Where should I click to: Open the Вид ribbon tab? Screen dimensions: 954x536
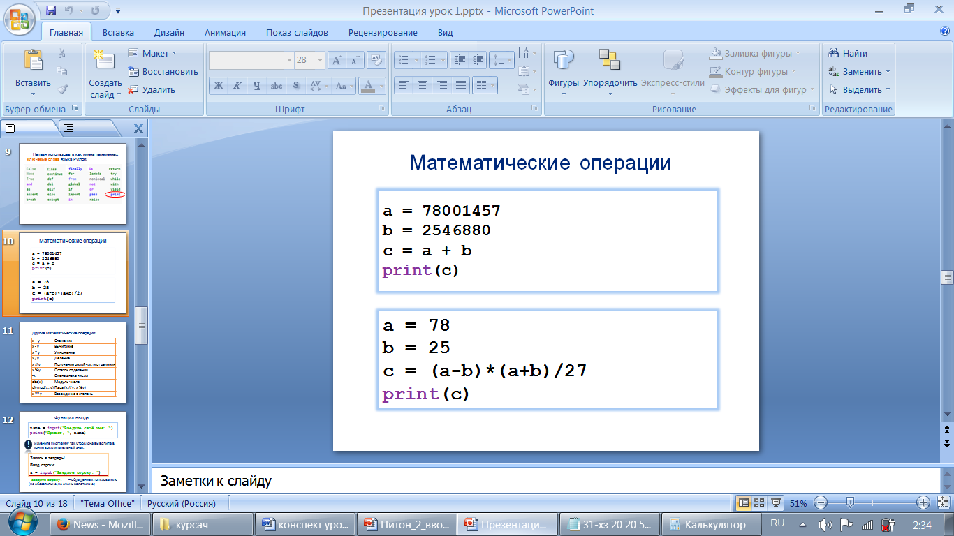(446, 32)
